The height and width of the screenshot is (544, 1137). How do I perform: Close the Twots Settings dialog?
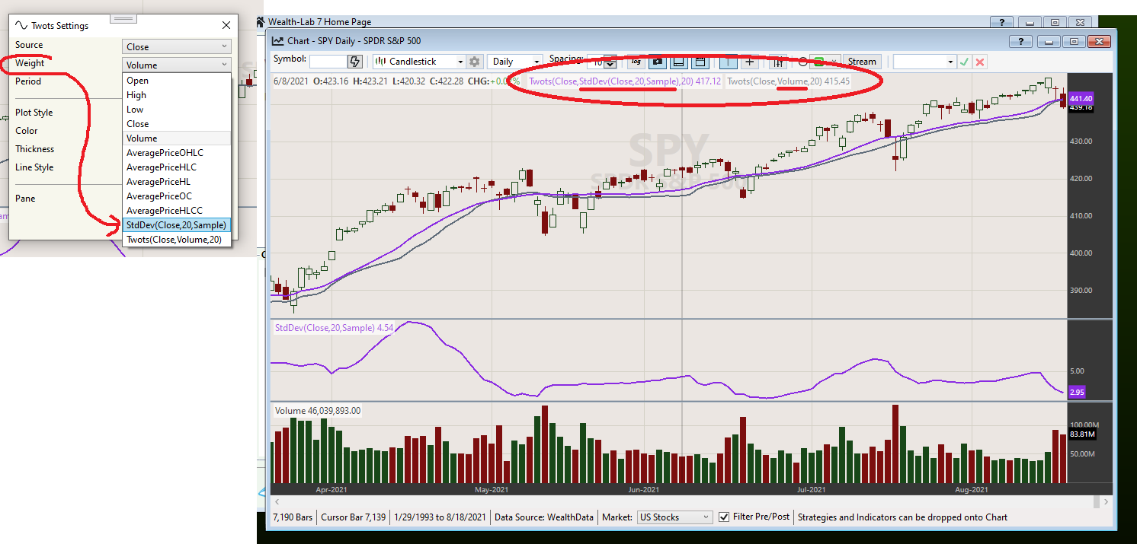226,25
